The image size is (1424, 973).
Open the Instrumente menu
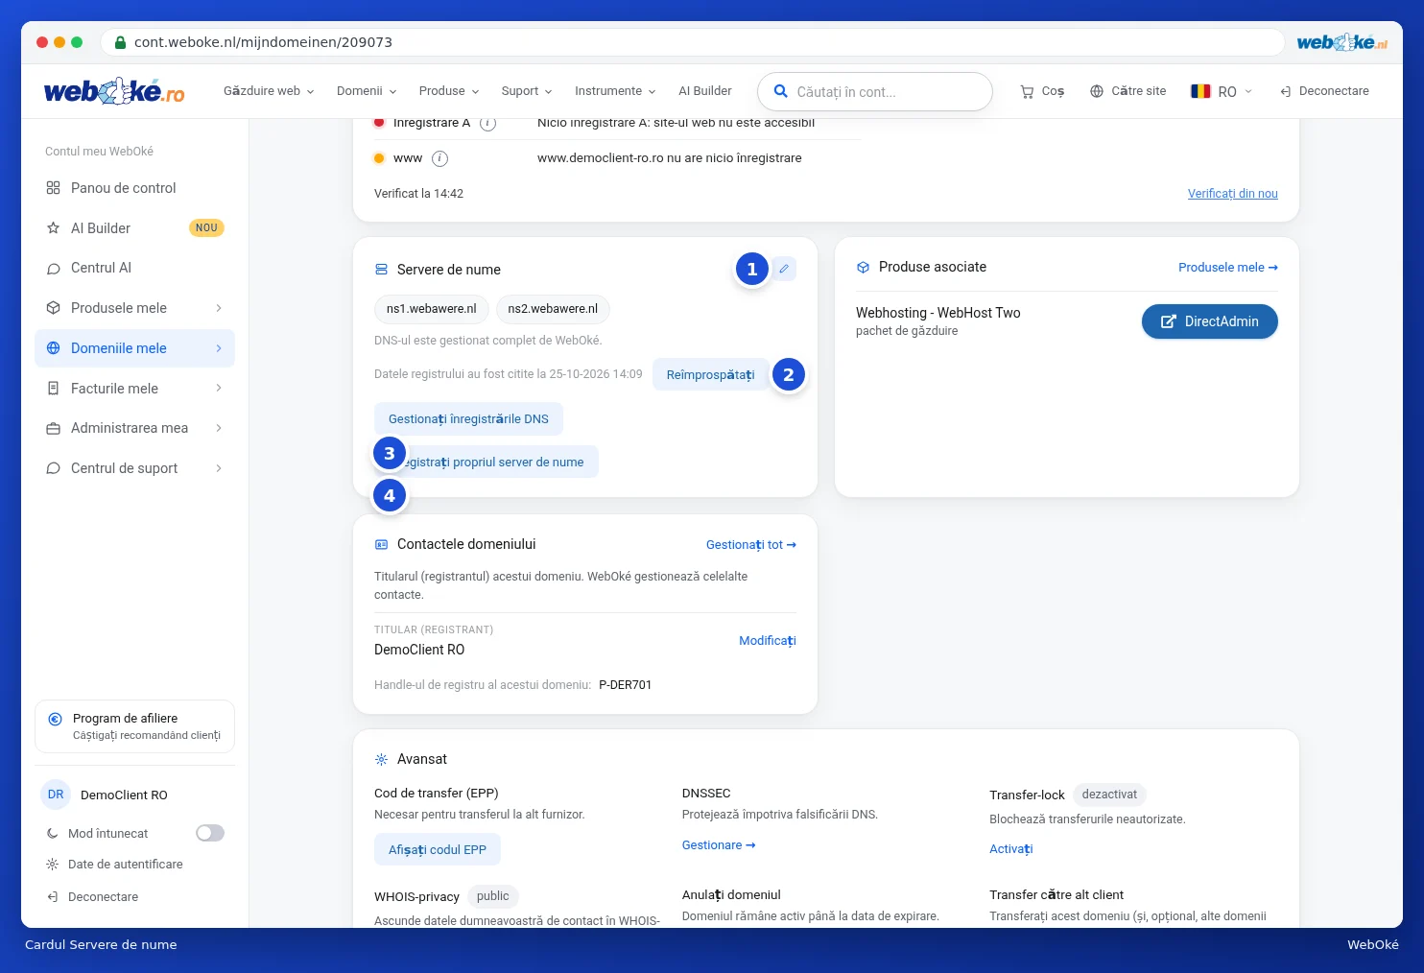tap(615, 91)
